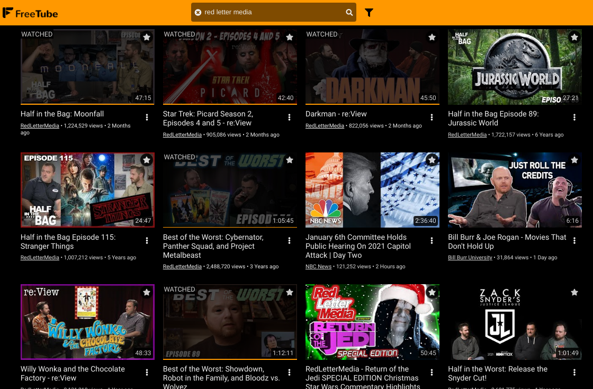593x389 pixels.
Task: Open three-dot menu for Willy Wonka re:View
Action: pos(147,373)
